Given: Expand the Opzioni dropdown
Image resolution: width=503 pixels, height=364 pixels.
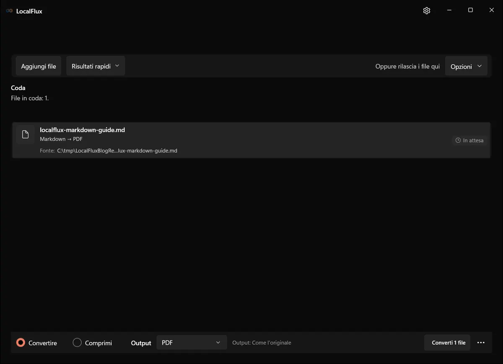Looking at the screenshot, I should pyautogui.click(x=466, y=66).
